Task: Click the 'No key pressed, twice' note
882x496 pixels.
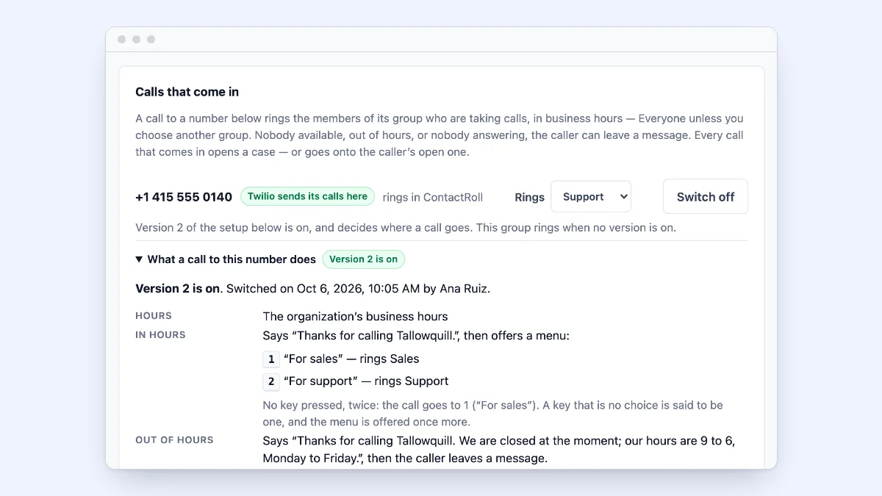Action: click(x=492, y=414)
